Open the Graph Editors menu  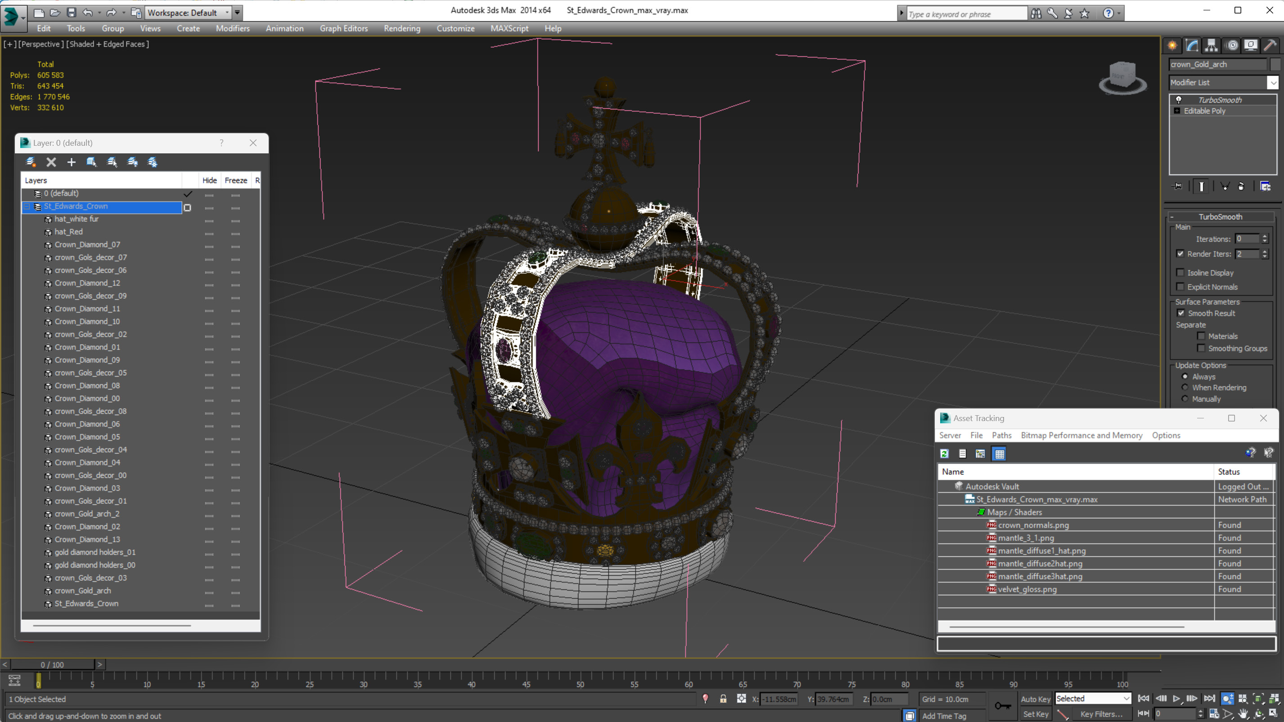point(343,28)
